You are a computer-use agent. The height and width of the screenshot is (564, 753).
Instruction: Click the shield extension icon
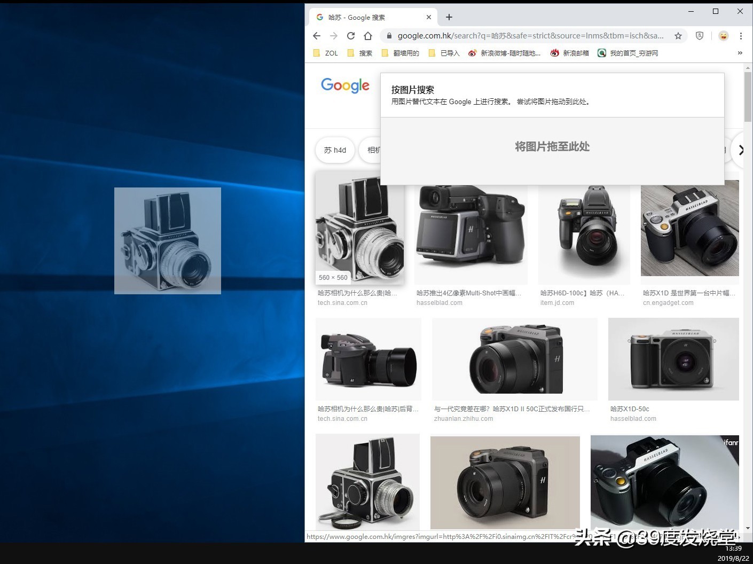[700, 36]
